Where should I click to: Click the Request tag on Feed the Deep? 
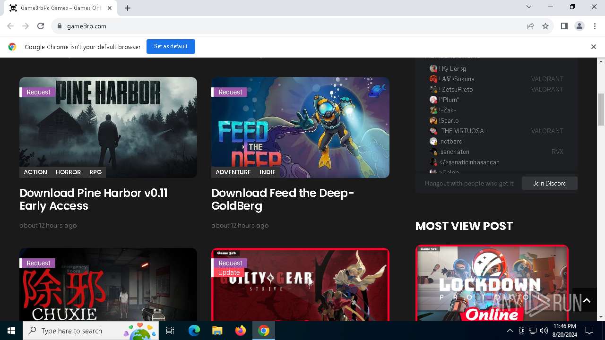(x=229, y=92)
